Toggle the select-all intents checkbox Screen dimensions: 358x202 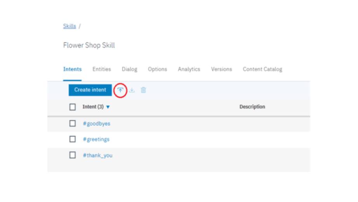click(x=73, y=107)
